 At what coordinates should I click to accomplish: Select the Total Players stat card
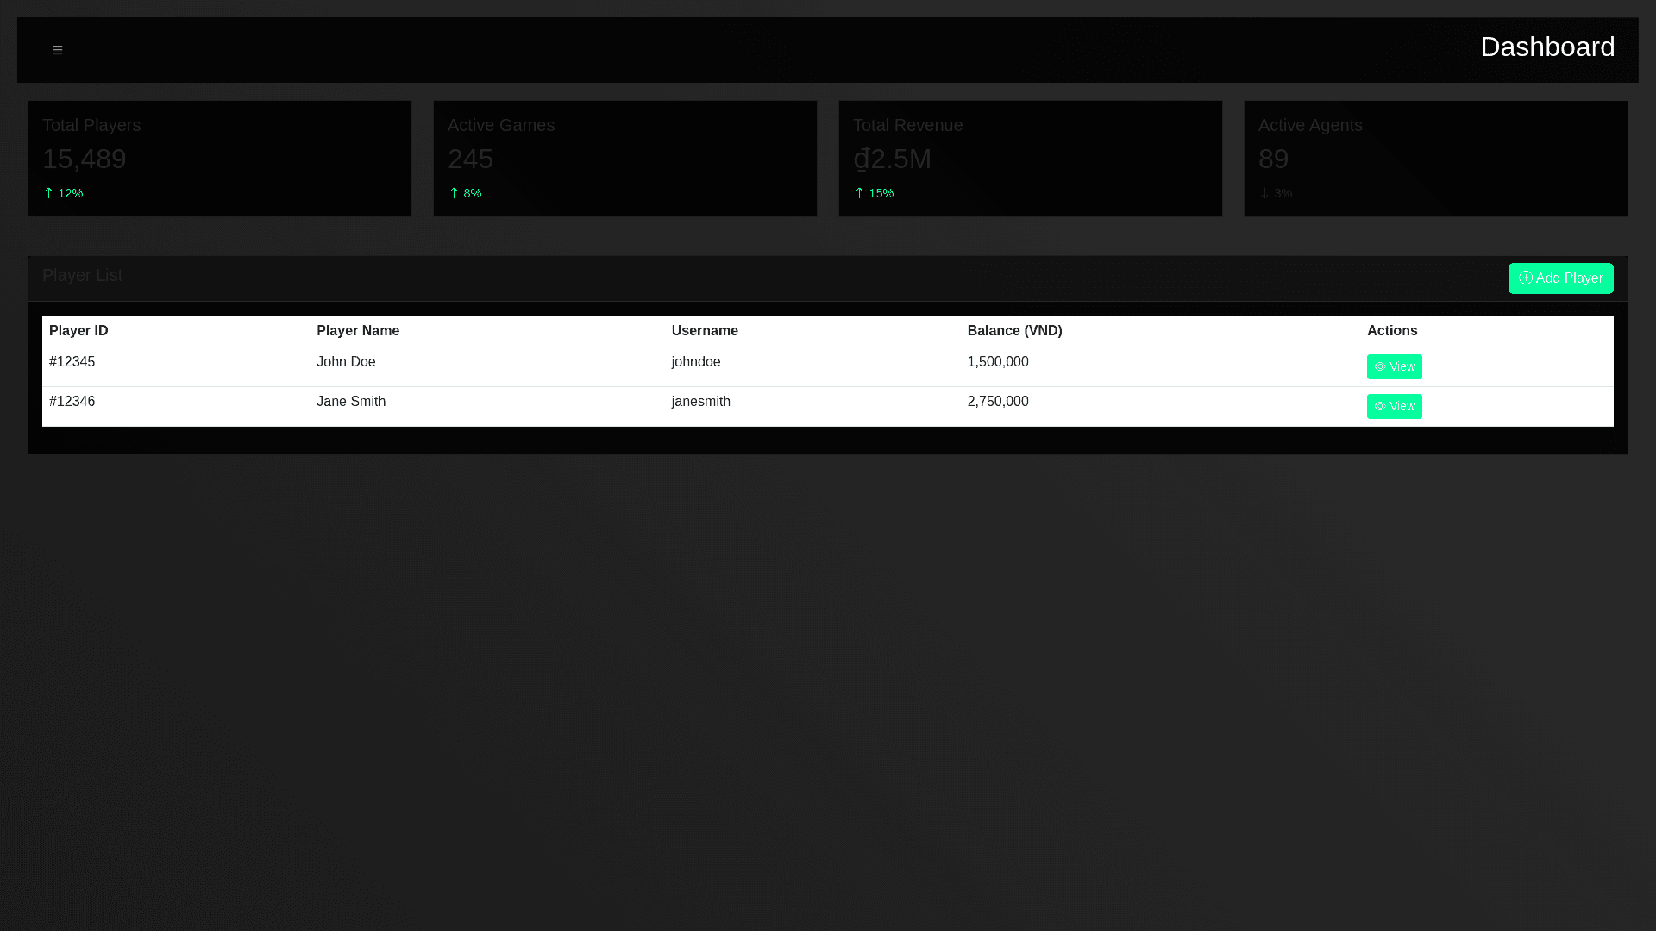pos(219,159)
